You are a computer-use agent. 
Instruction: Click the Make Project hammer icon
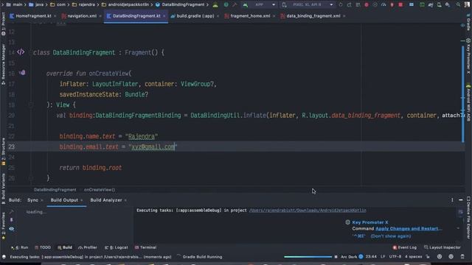[x=235, y=5]
